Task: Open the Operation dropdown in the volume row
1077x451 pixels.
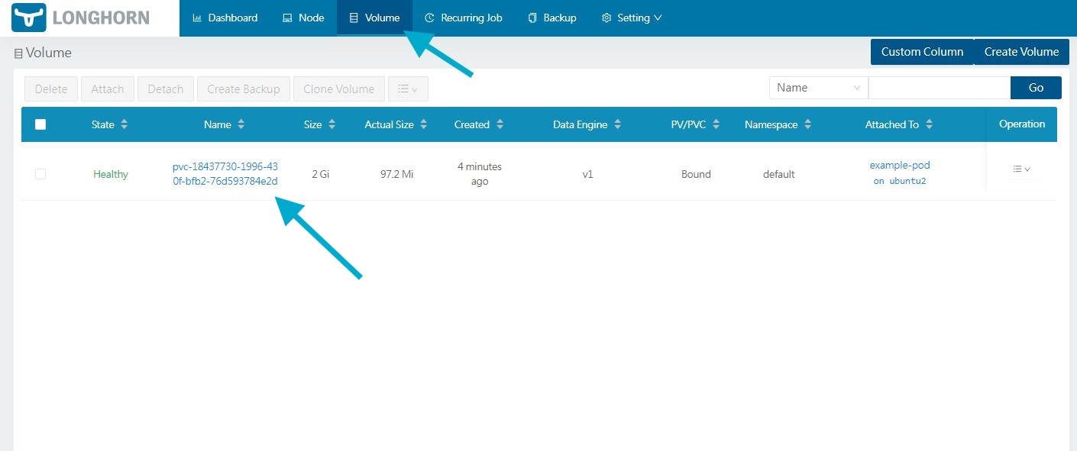Action: 1021,169
